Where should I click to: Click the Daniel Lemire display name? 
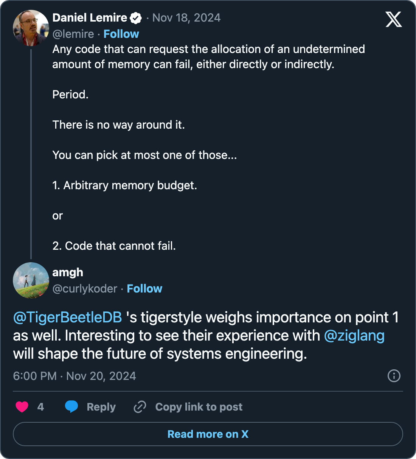pos(90,18)
